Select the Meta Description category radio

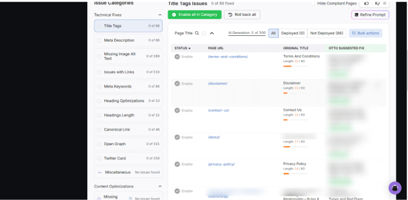[99, 41]
